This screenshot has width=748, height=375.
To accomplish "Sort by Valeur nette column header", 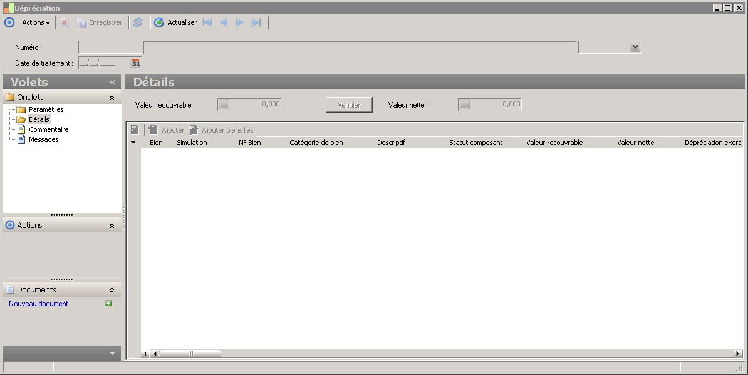I will tap(635, 142).
